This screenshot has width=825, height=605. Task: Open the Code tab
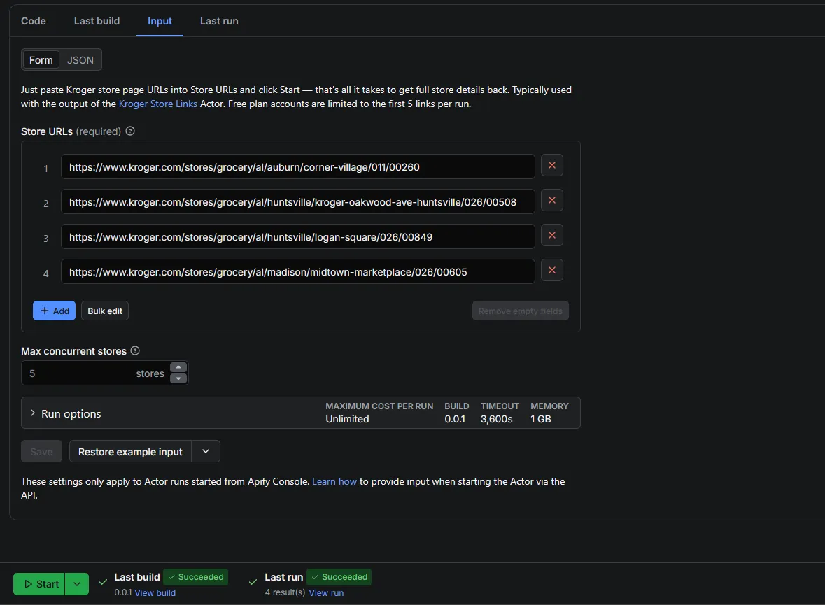coord(33,21)
